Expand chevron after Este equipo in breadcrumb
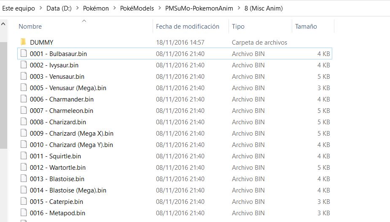The width and height of the screenshot is (390, 222). tap(40, 8)
